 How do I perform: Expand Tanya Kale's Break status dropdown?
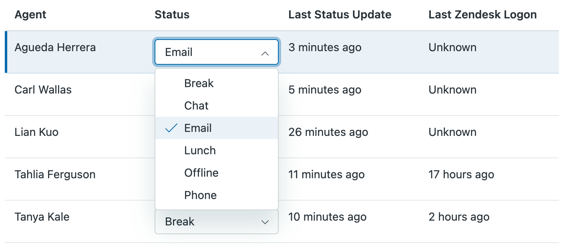(x=216, y=222)
